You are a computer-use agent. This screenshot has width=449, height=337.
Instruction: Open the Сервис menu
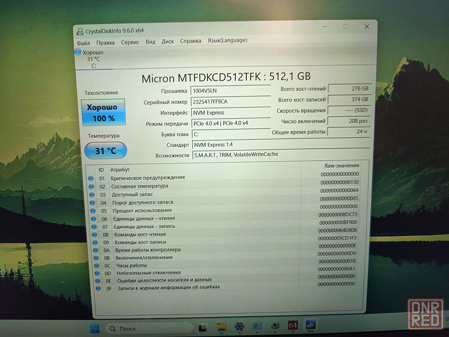point(130,42)
